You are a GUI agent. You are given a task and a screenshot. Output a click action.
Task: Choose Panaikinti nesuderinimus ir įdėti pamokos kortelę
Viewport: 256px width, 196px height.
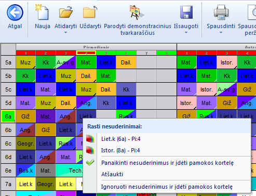tap(167, 163)
